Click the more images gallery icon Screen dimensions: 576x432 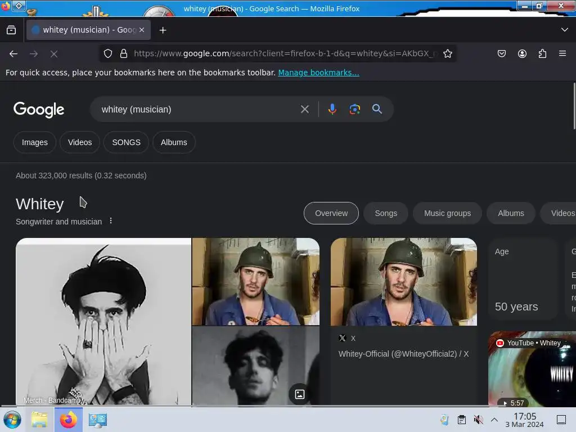299,394
